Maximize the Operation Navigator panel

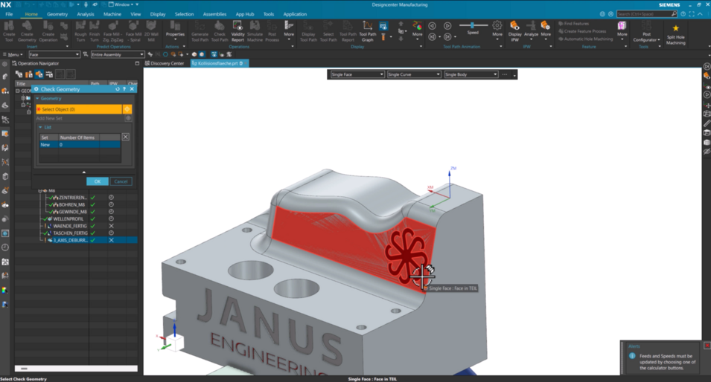click(x=137, y=63)
